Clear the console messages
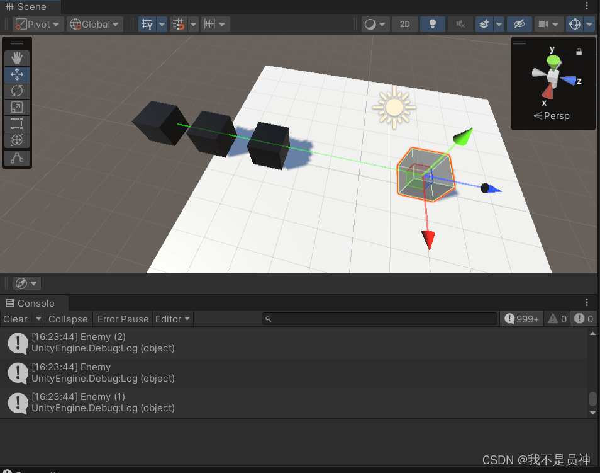 (16, 319)
